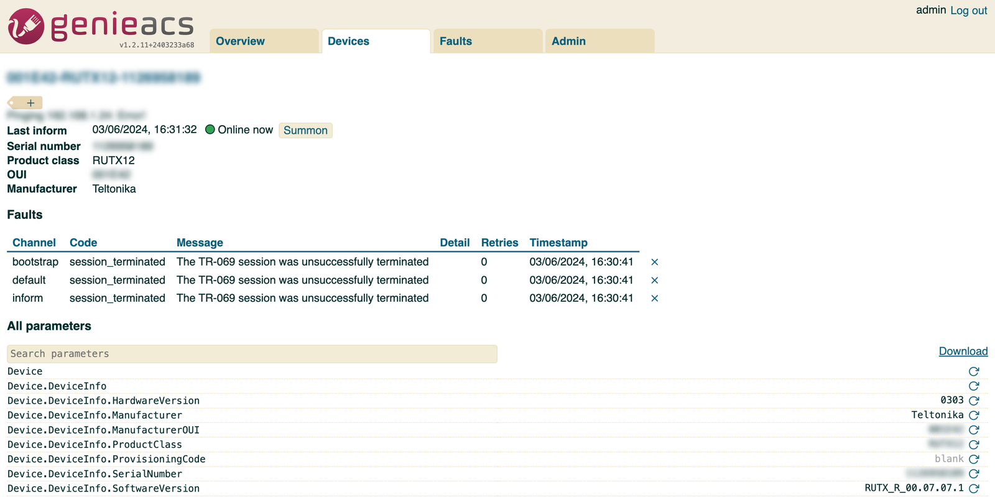Open the Faults tab
The width and height of the screenshot is (995, 497).
tap(488, 41)
